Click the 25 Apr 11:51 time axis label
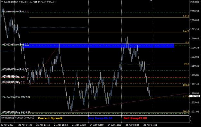This screenshot has width=201, height=127. click(150, 125)
